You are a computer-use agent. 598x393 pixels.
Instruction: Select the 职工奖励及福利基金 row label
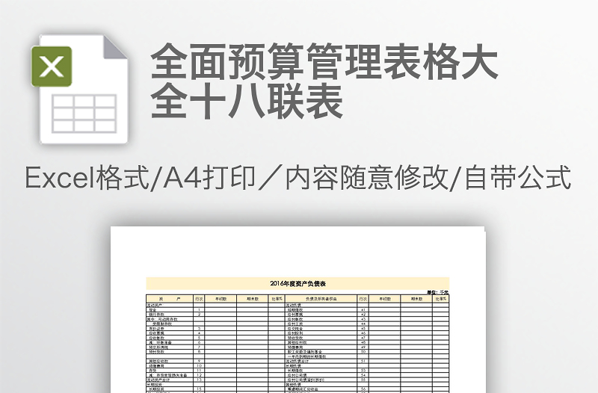point(305,351)
